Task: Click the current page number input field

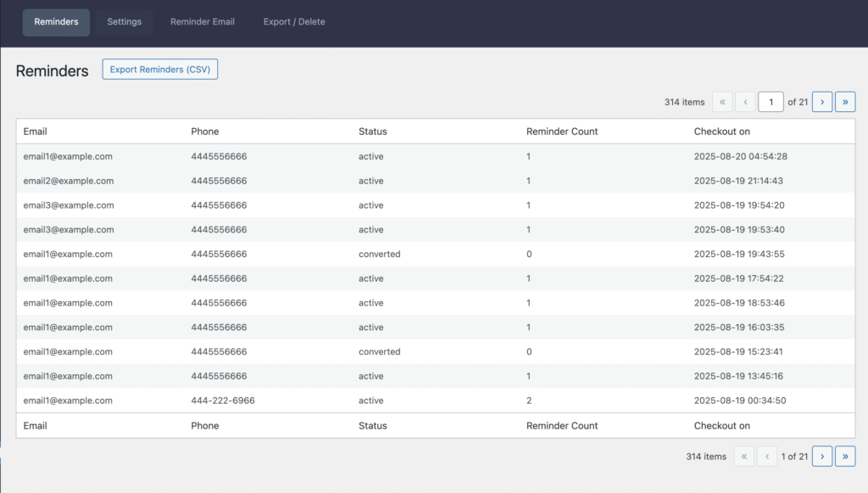Action: click(x=771, y=102)
